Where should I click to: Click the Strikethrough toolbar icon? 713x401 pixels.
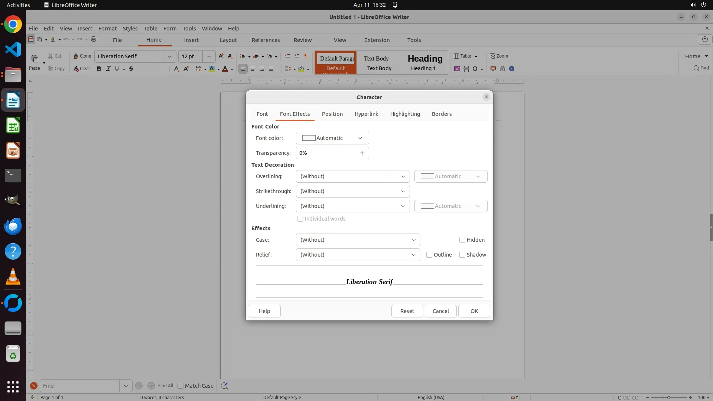pos(131,69)
